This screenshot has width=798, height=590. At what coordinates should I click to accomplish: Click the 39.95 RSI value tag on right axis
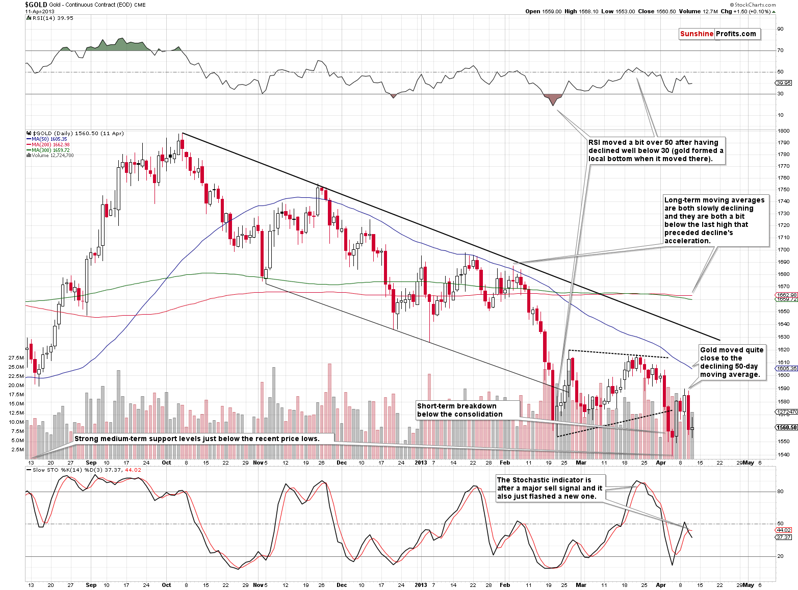tap(784, 83)
